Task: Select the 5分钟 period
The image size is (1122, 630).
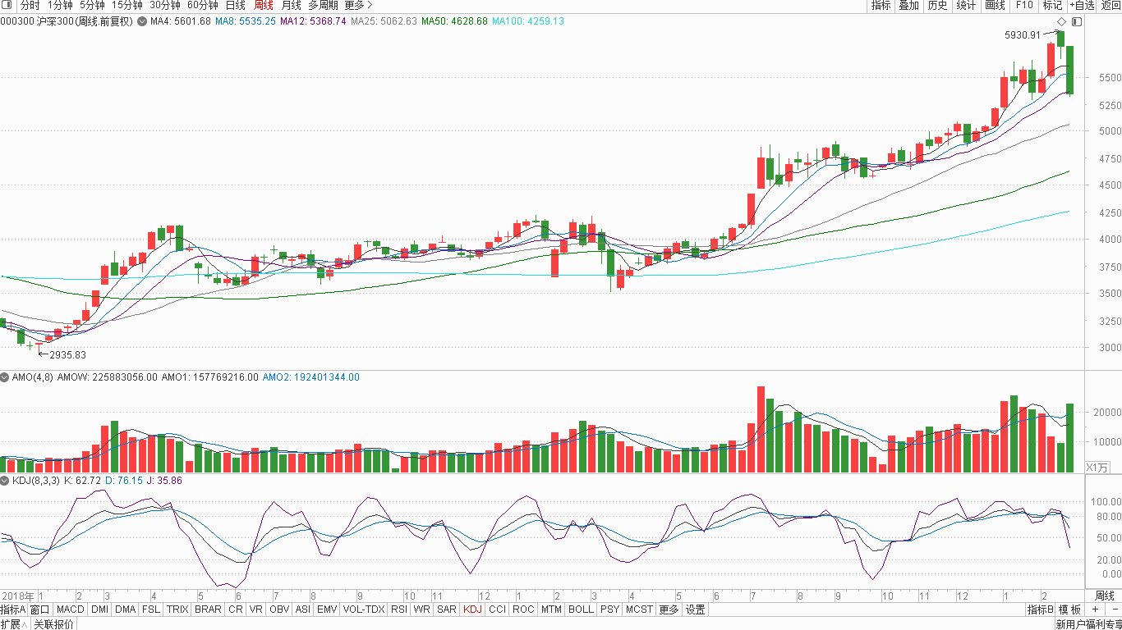Action: click(92, 5)
